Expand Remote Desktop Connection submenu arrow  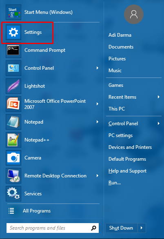pyautogui.click(x=98, y=176)
